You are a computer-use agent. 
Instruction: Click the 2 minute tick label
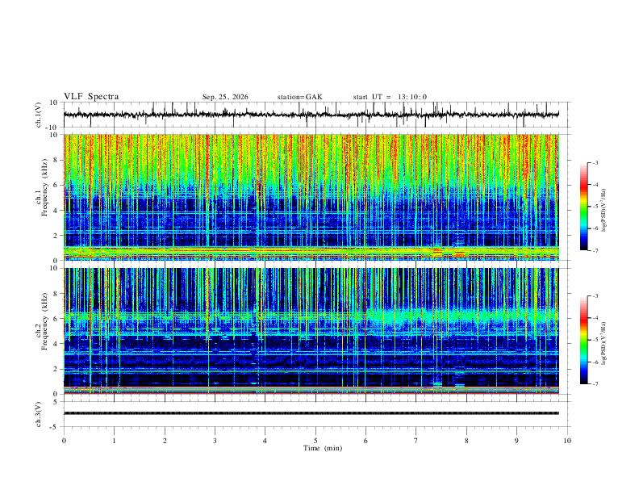(165, 441)
